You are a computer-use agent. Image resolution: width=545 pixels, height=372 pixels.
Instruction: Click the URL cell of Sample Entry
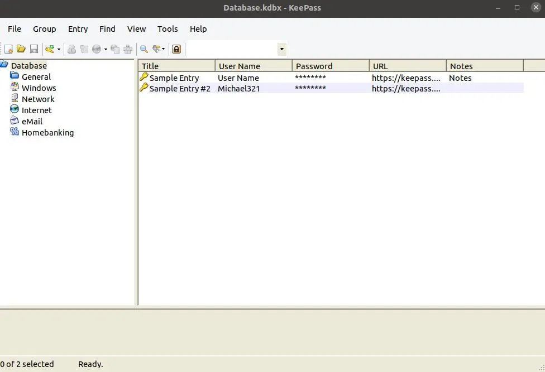click(x=406, y=78)
